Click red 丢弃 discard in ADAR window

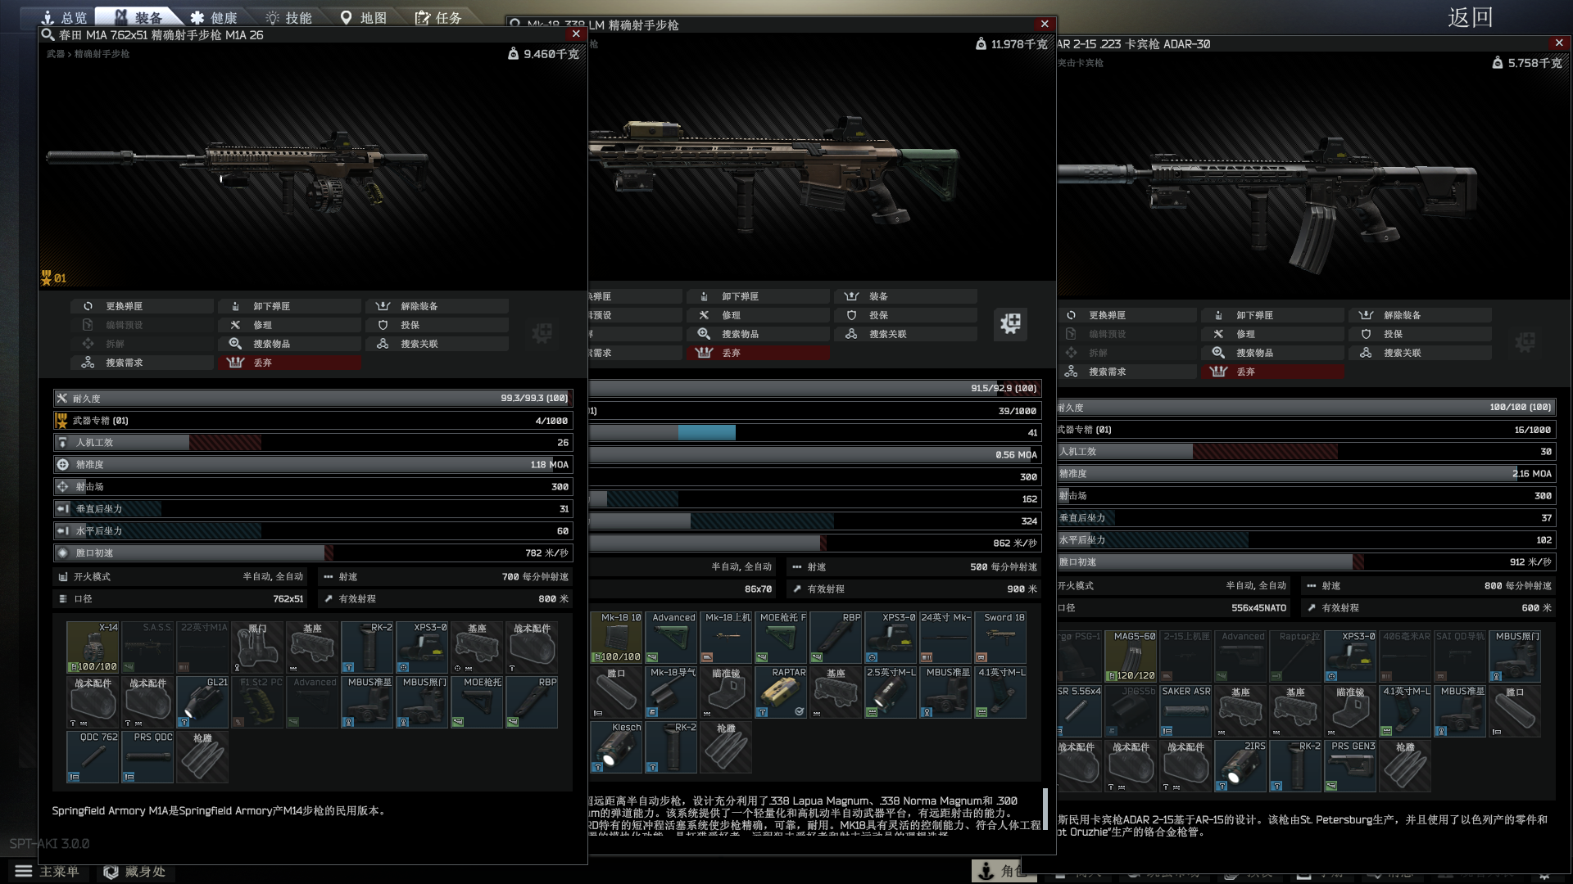tap(1273, 372)
